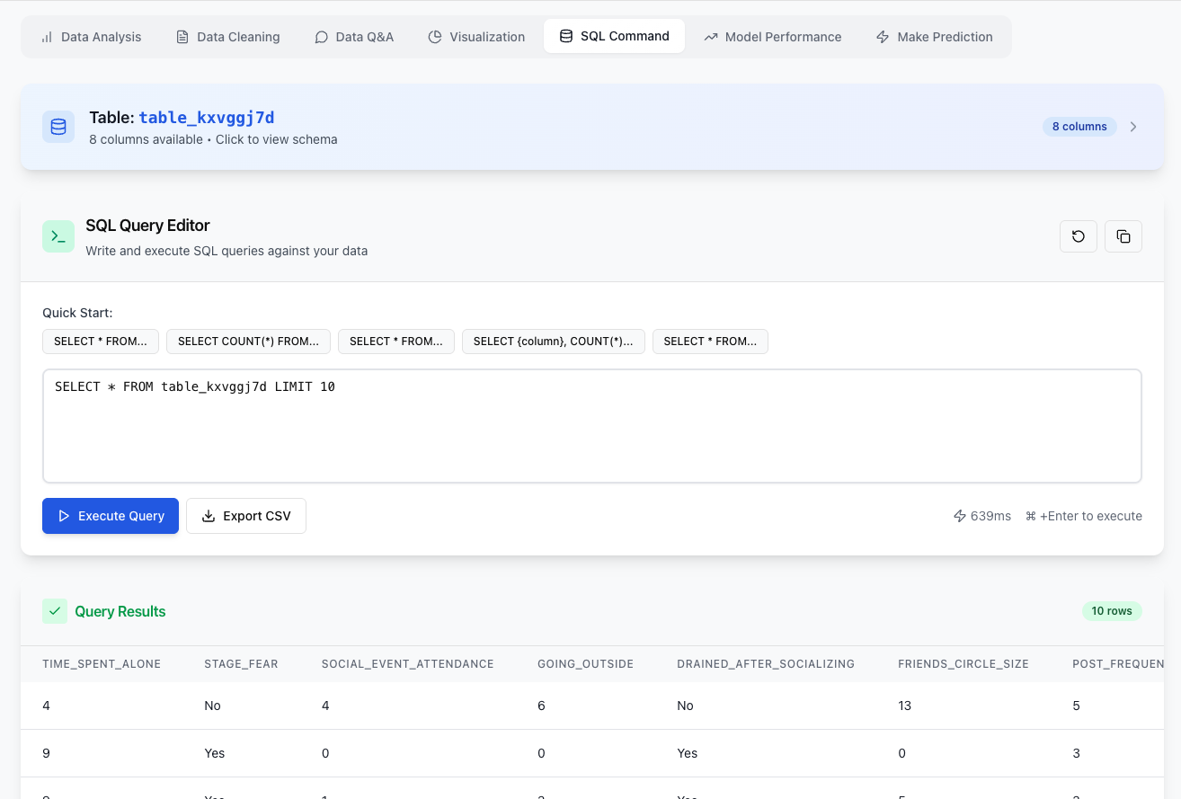Viewport: 1181px width, 799px height.
Task: Click the database icon beside the table name
Action: tap(58, 127)
